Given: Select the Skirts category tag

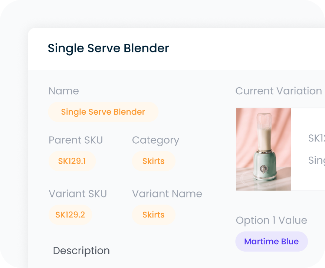Looking at the screenshot, I should point(154,161).
